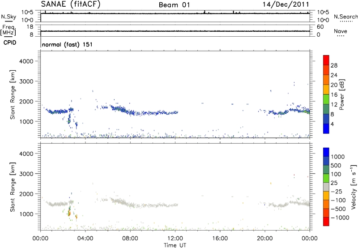Click the 28 label on power colorbar
Screen dimensions: 358x248
click(334, 65)
